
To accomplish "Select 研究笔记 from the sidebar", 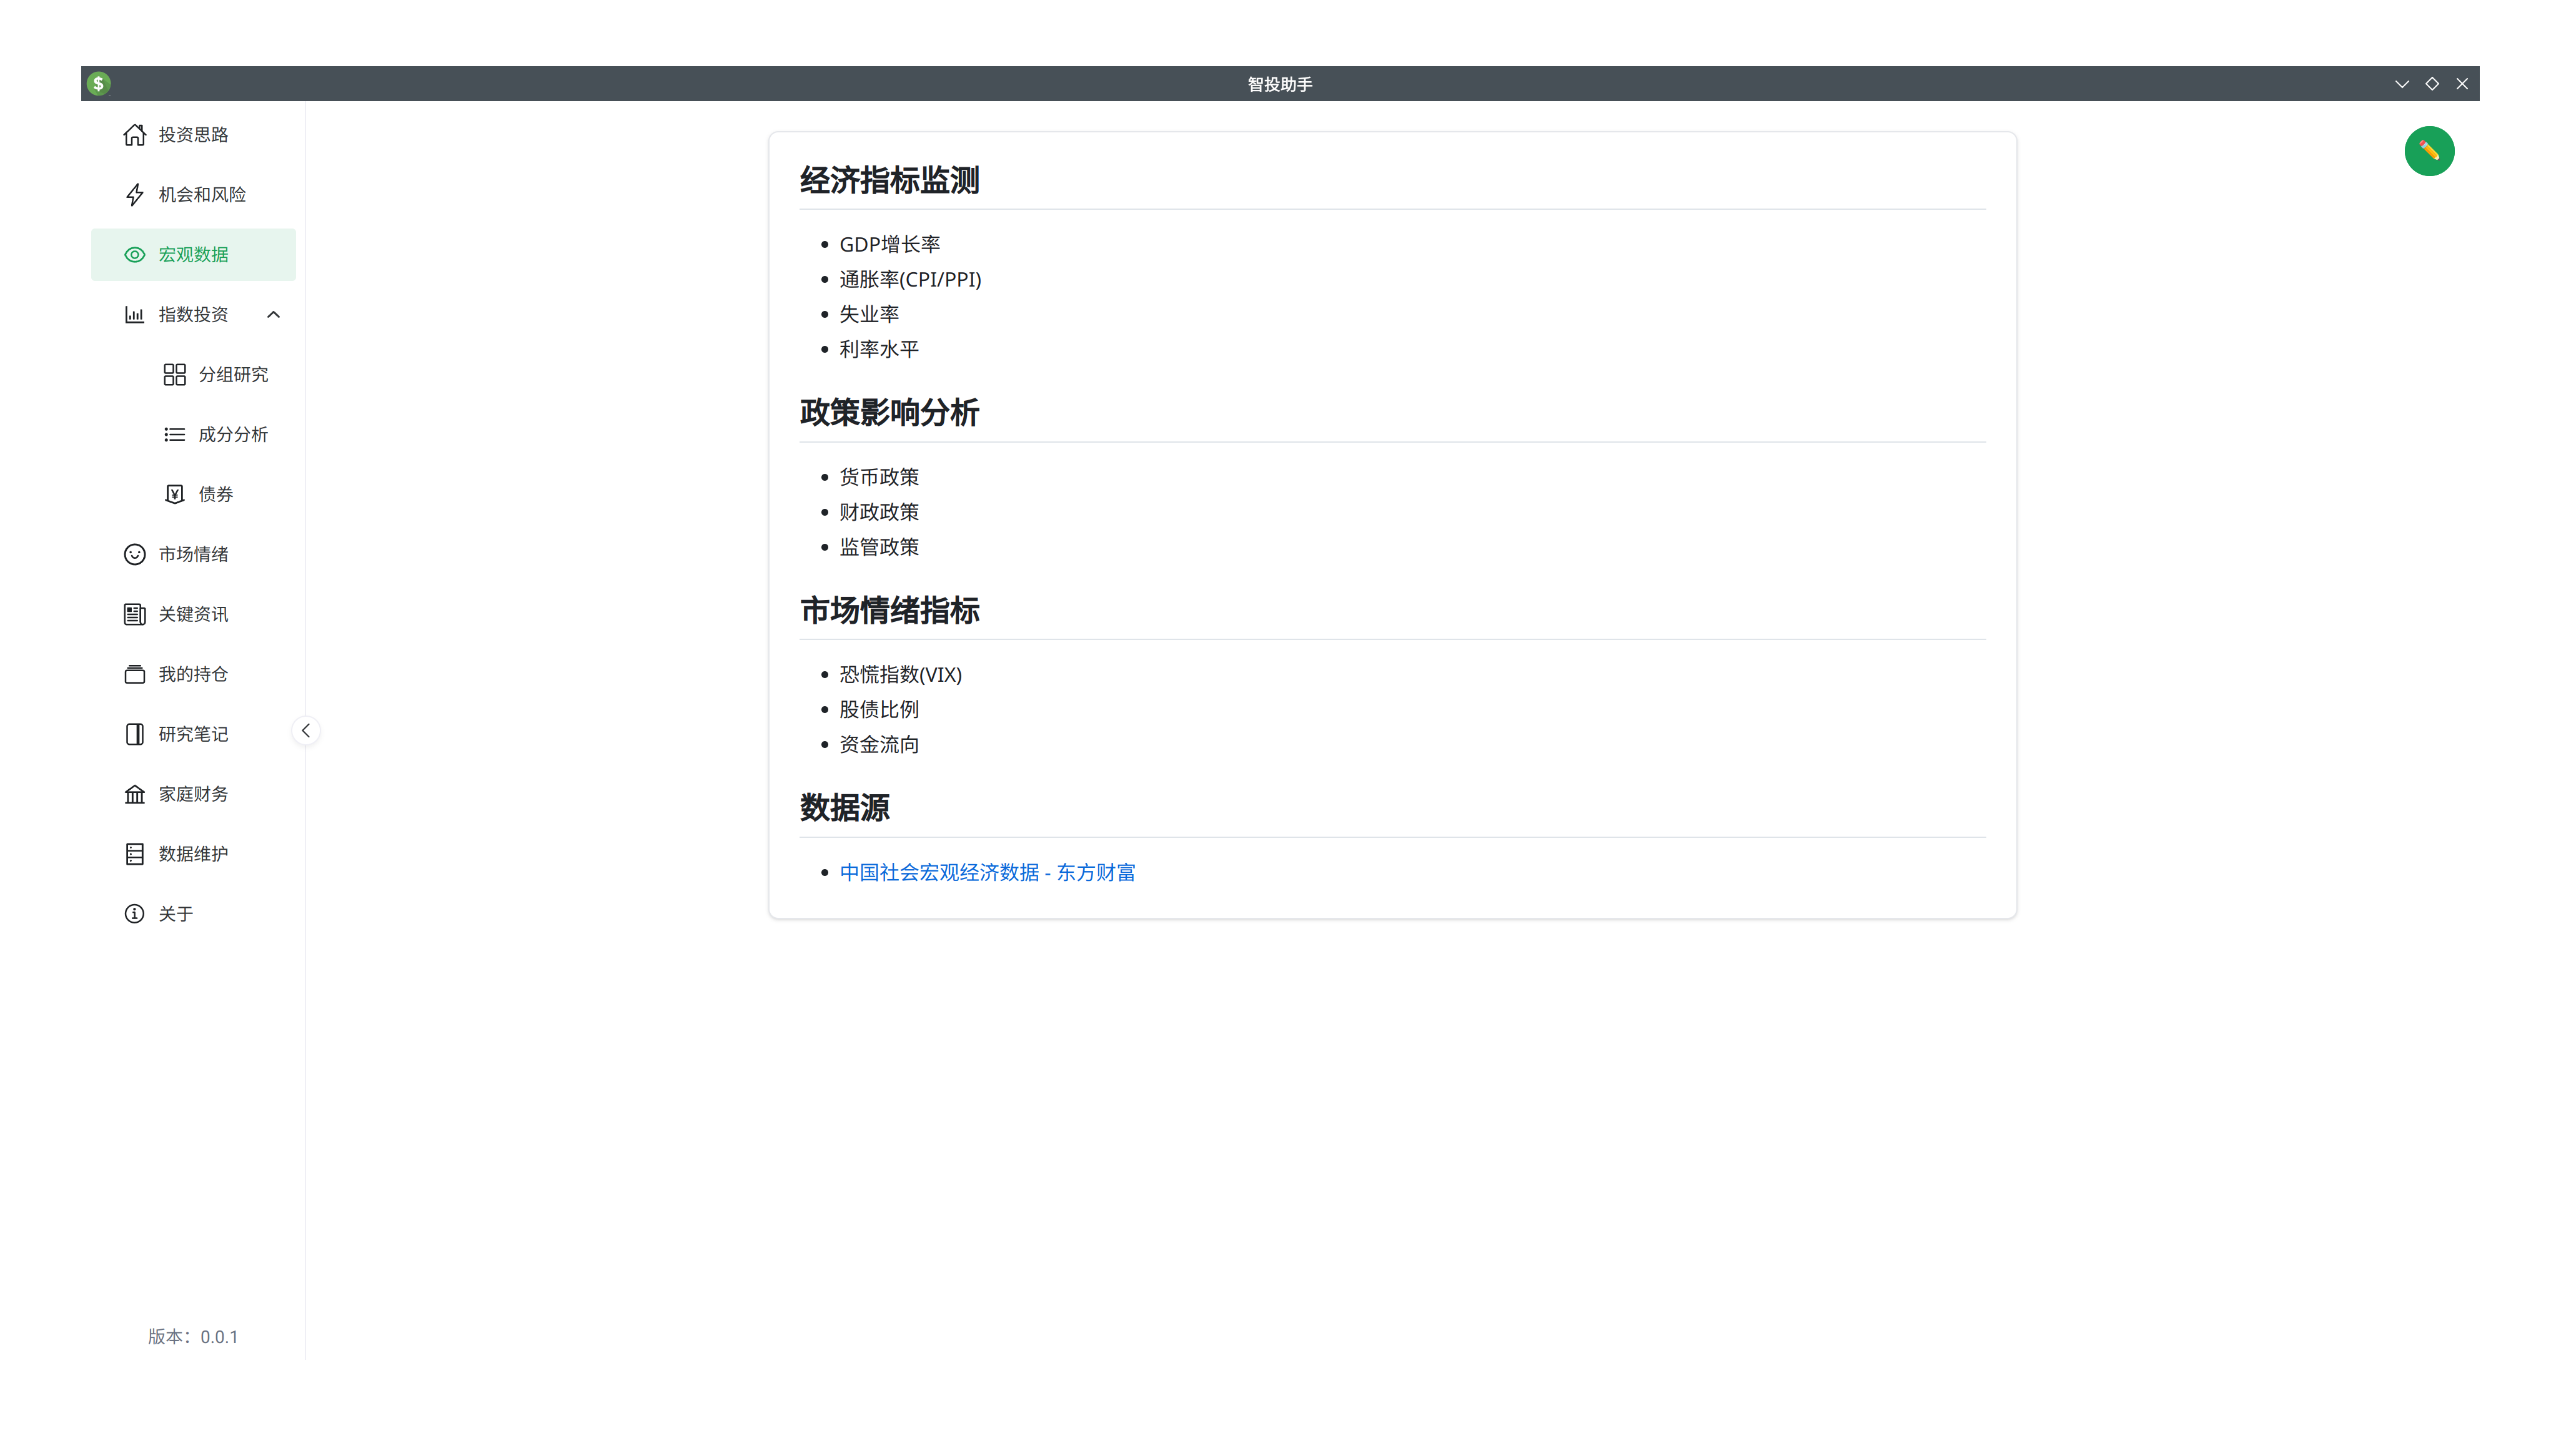I will [x=193, y=734].
